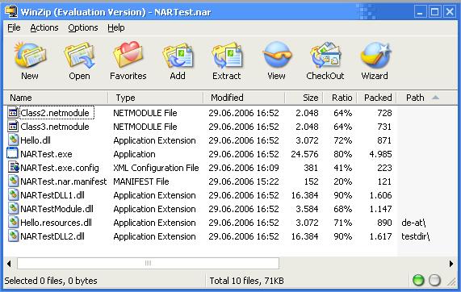Click the CheckOut toolbar icon
This screenshot has height=292, width=461.
click(x=325, y=55)
